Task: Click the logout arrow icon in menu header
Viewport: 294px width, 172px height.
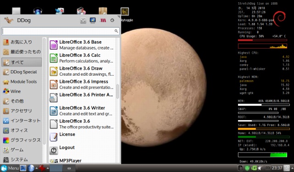Action: 112,20
